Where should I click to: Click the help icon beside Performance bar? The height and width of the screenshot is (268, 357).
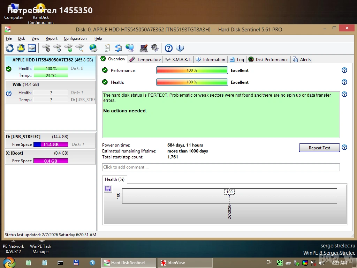(x=344, y=70)
